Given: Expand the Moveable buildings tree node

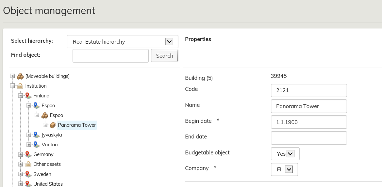Looking at the screenshot, I should point(12,76).
